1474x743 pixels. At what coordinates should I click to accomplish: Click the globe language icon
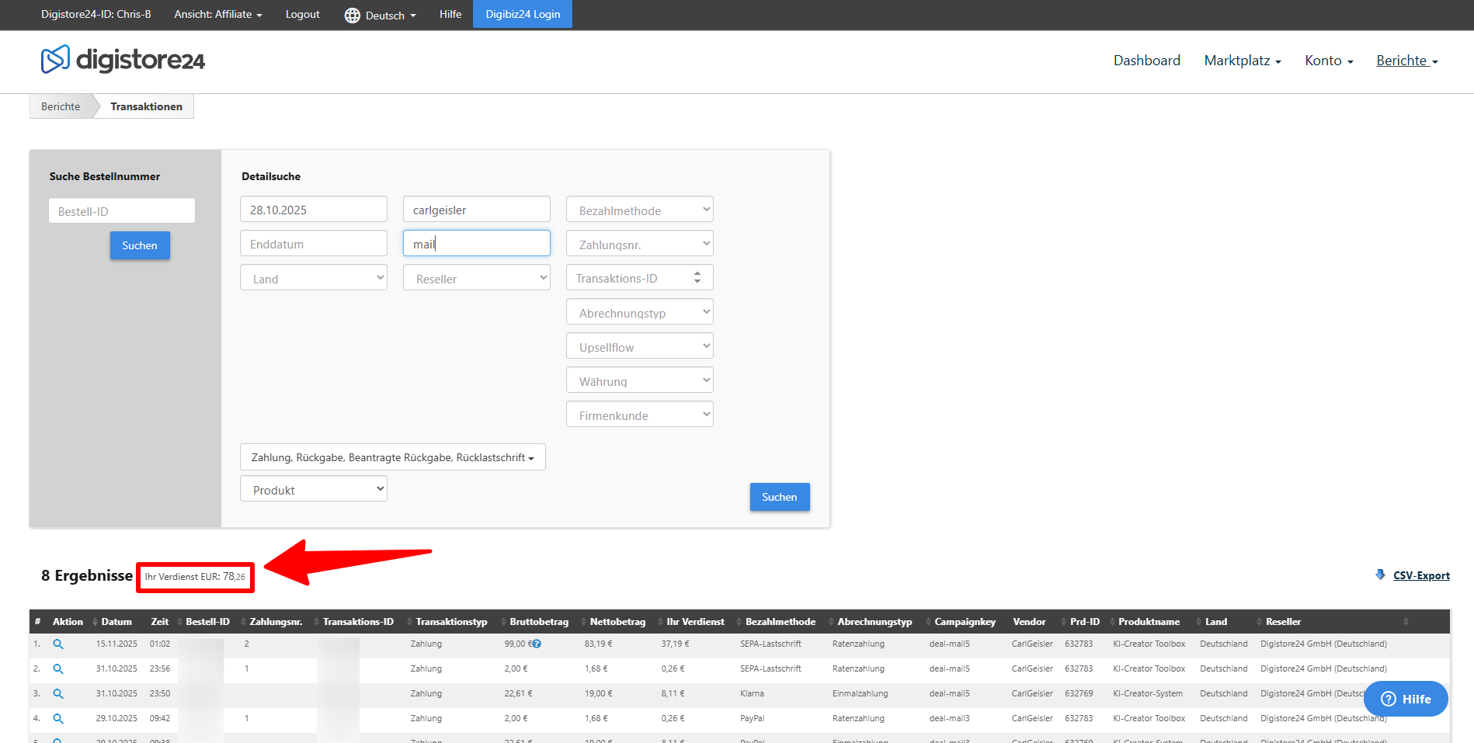[x=352, y=16]
